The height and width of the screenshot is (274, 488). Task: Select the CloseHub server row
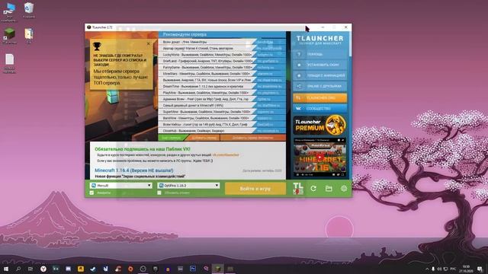pyautogui.click(x=222, y=131)
